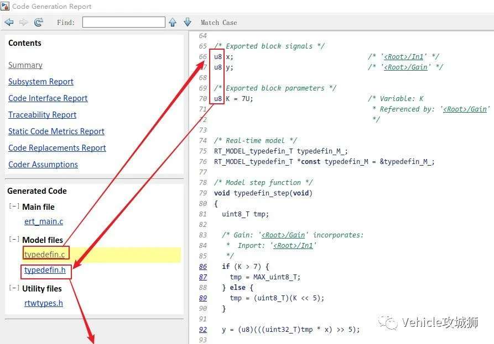Viewport: 494px width, 344px height.
Task: Open typedefin.h header file
Action: tap(45, 270)
